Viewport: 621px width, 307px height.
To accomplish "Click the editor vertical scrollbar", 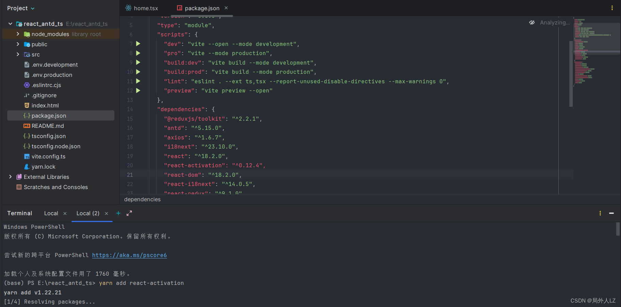I will 571,73.
